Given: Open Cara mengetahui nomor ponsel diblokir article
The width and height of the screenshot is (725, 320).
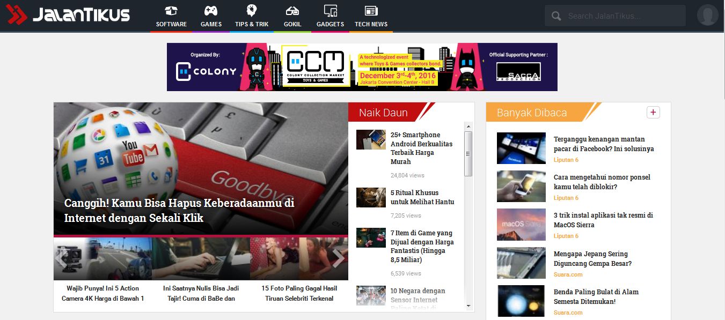Looking at the screenshot, I should (602, 182).
